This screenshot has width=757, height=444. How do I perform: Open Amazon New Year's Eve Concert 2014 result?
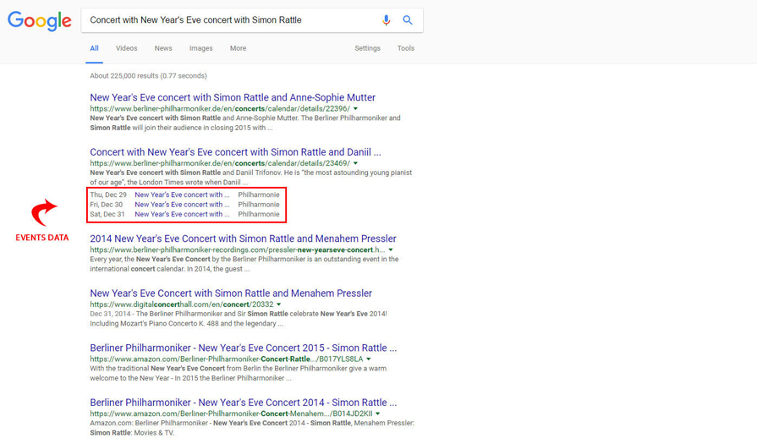(x=243, y=403)
